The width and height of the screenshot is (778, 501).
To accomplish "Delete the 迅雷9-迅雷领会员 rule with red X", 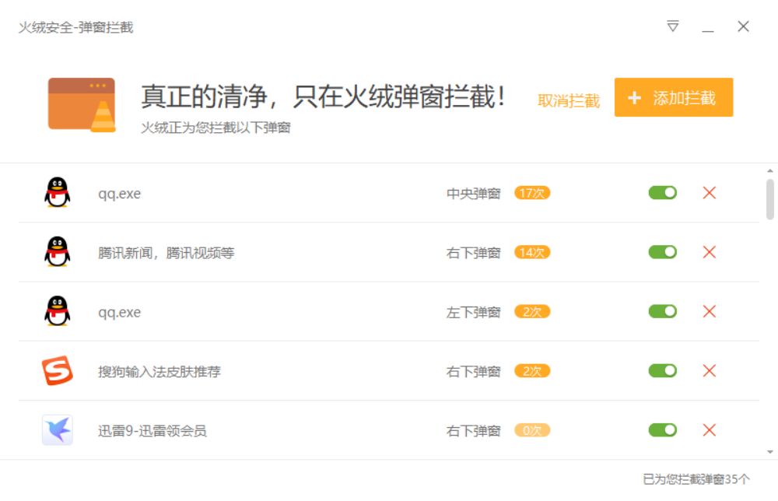I will click(x=710, y=430).
